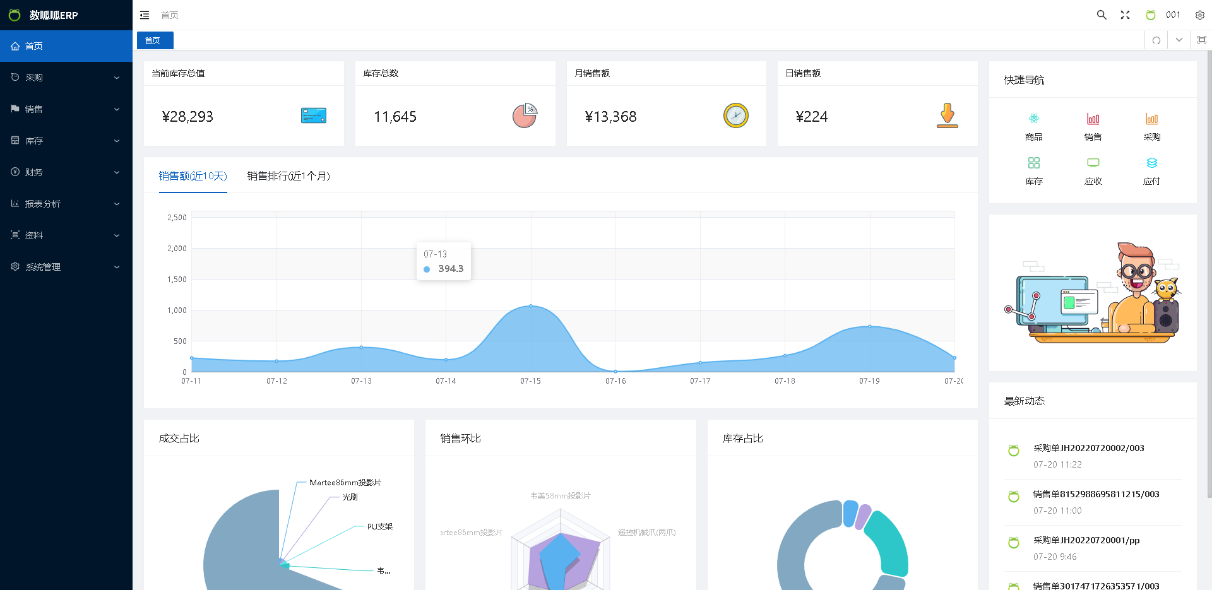Viewport: 1212px width, 590px height.
Task: Click the pie chart icon in 库存总数 card
Action: point(525,115)
